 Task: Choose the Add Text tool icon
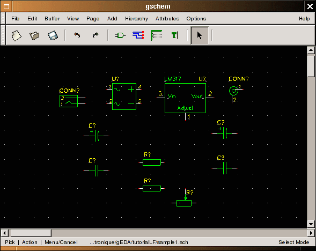point(175,35)
